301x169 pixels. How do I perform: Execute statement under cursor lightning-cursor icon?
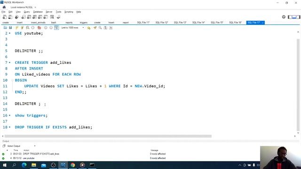[x=22, y=28]
